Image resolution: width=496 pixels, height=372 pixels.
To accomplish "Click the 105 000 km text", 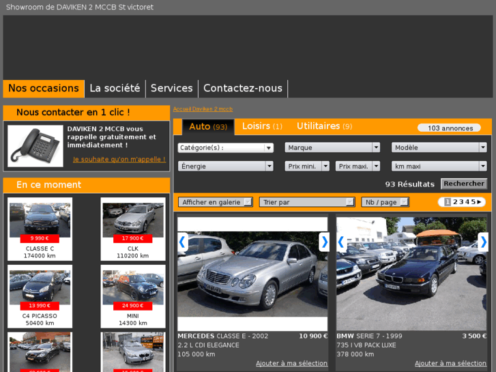I will pos(196,354).
